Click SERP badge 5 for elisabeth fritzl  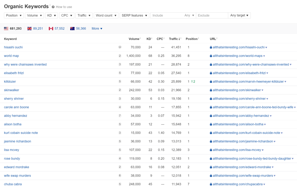click(120, 73)
